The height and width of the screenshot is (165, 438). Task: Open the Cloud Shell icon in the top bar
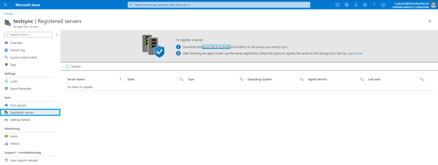[337, 5]
